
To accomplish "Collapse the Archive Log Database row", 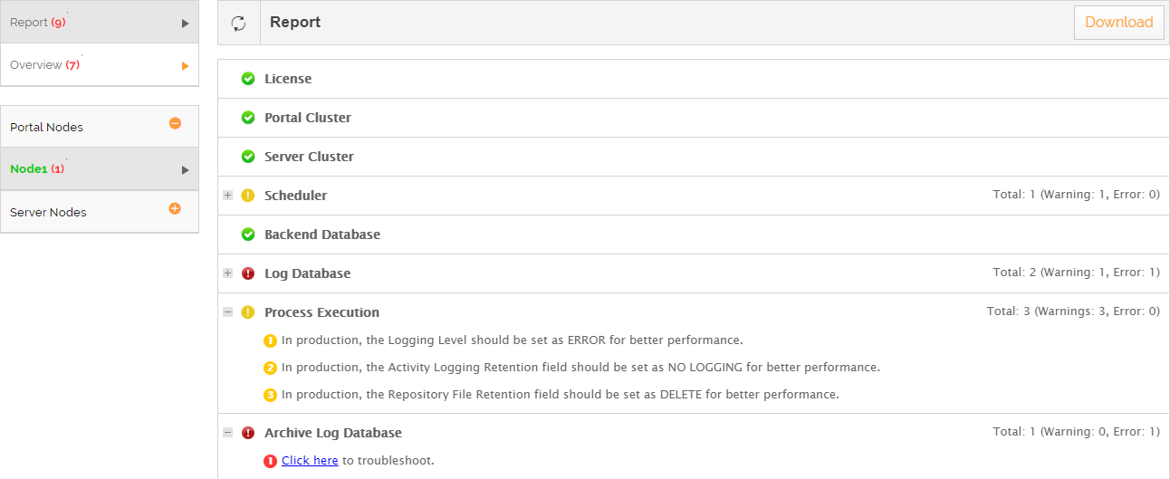I will pos(228,433).
